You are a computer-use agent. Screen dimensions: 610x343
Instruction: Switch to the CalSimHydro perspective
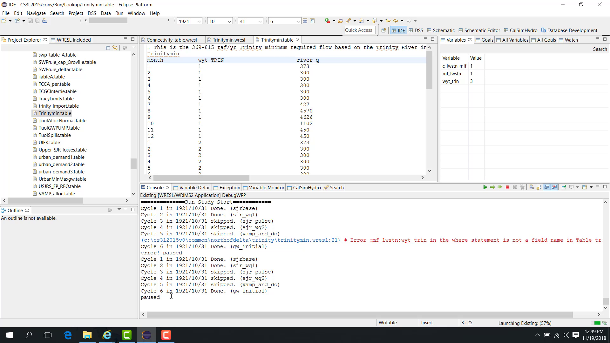[x=520, y=30]
